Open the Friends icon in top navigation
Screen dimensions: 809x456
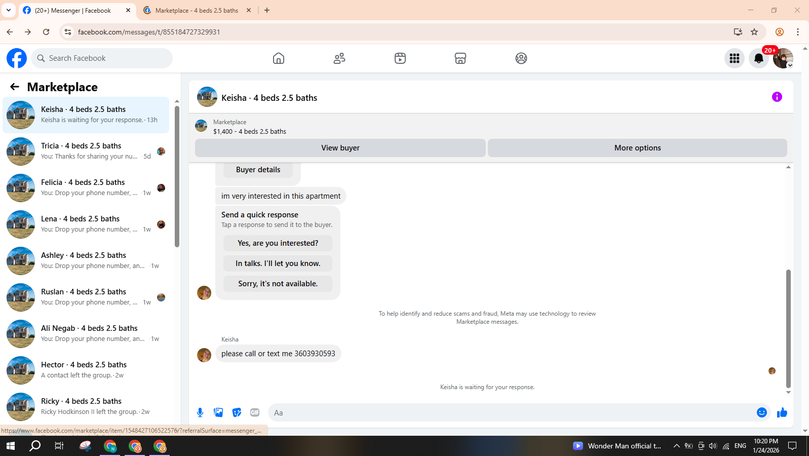pos(339,58)
